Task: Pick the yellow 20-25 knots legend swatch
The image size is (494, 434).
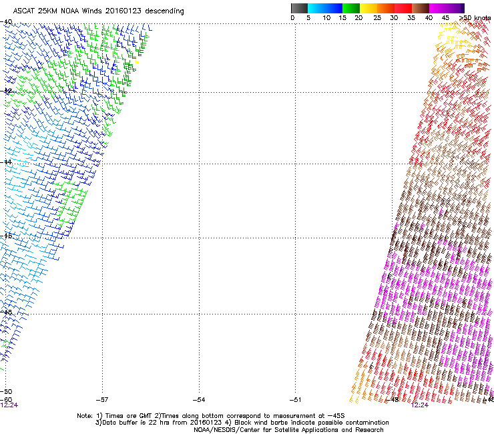Action: (368, 8)
